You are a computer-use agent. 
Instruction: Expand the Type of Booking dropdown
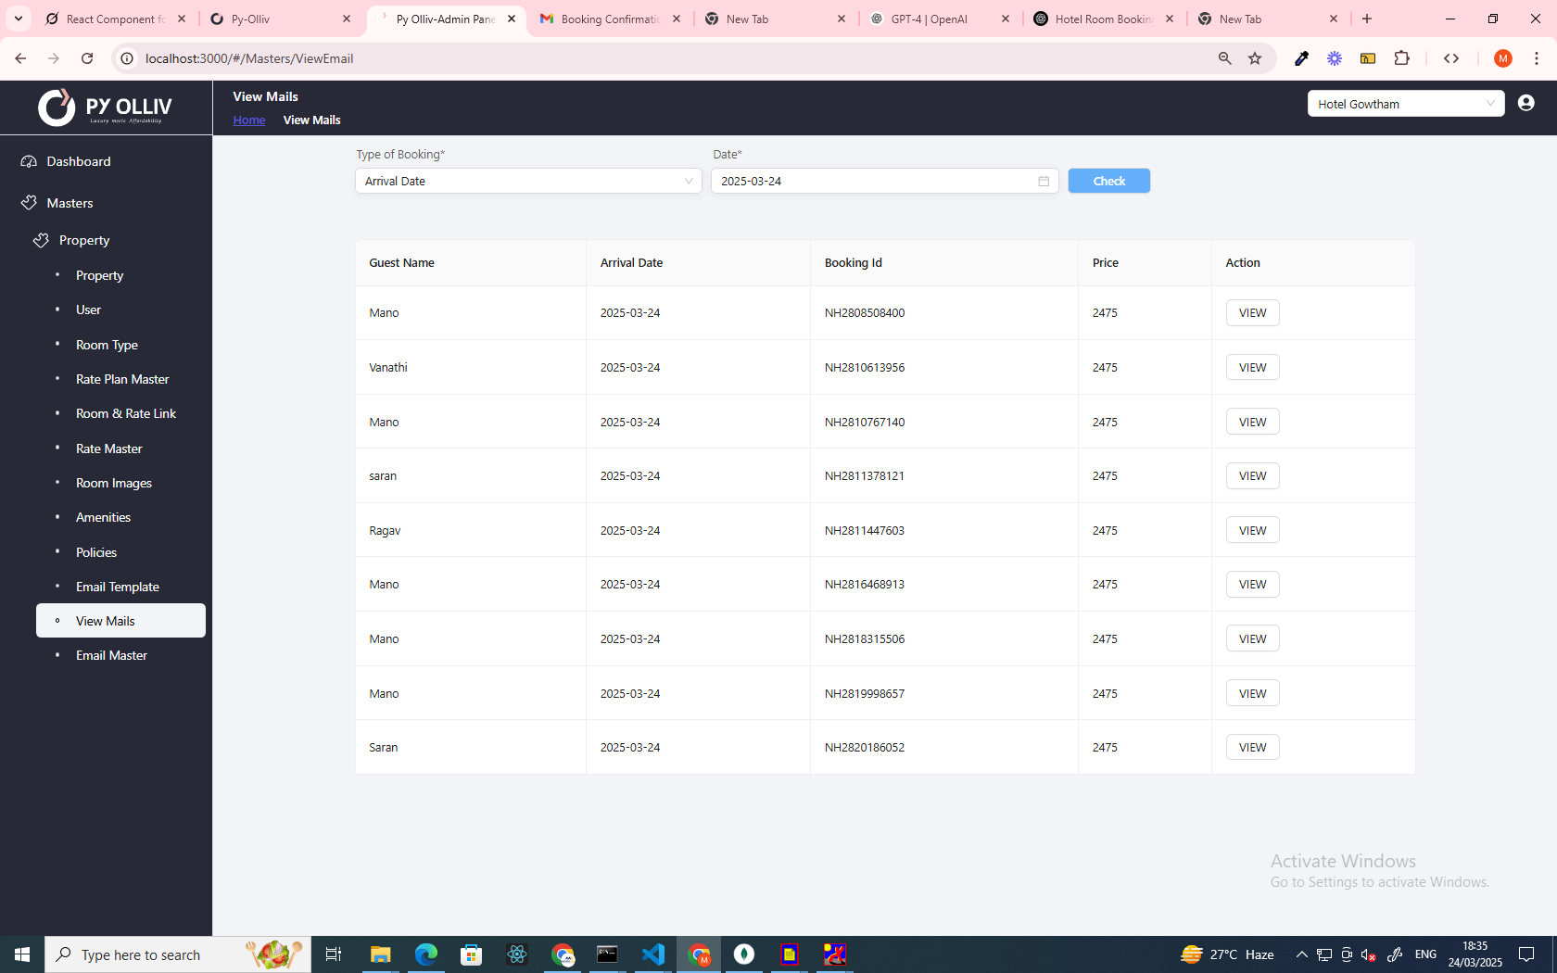click(528, 182)
